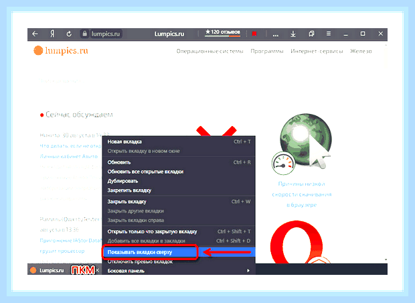The image size is (415, 303).
Task: Choose Закрепить вкладку menu entry
Action: (x=179, y=190)
